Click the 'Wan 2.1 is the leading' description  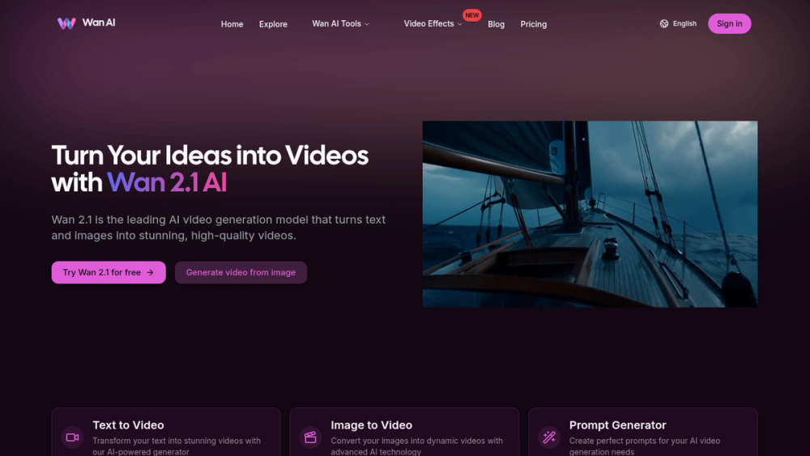pyautogui.click(x=219, y=228)
